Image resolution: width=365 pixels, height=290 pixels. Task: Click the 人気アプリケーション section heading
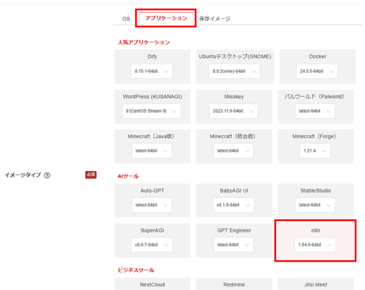(144, 42)
